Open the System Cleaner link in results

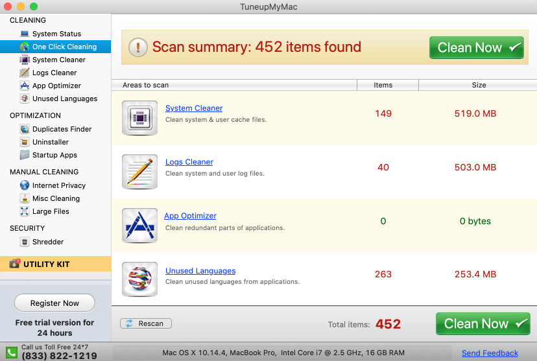pos(194,108)
